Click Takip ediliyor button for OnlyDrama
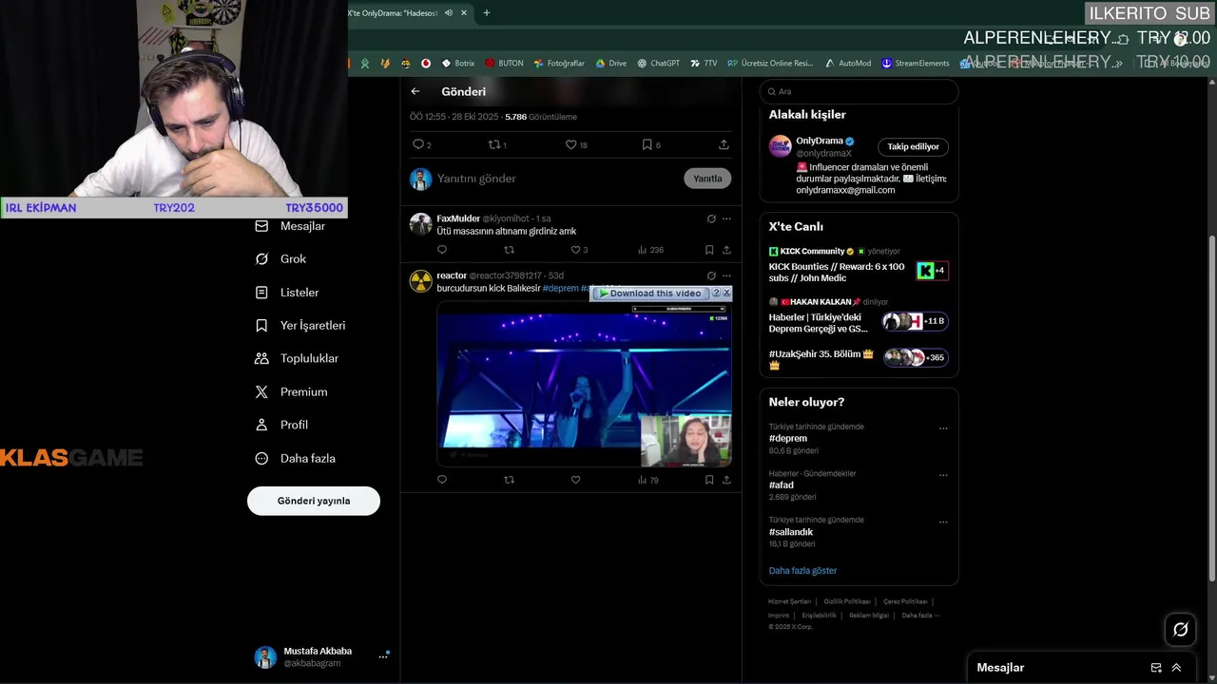This screenshot has width=1217, height=684. click(913, 146)
